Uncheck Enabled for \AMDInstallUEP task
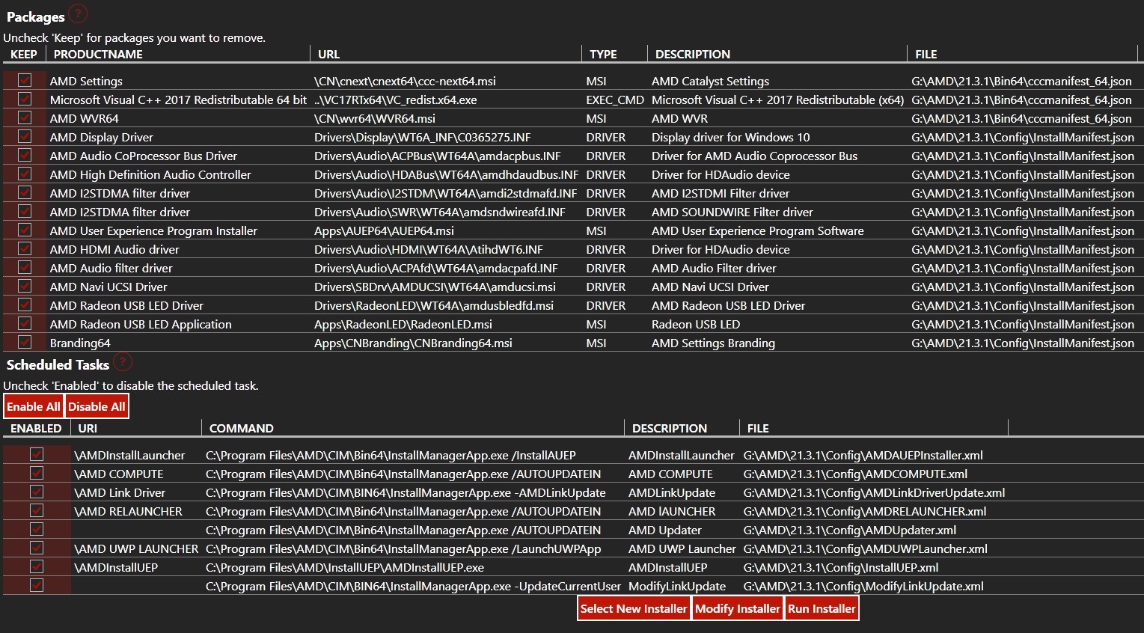 [37, 566]
